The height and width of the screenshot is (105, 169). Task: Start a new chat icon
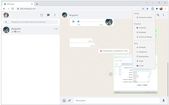click(x=48, y=15)
